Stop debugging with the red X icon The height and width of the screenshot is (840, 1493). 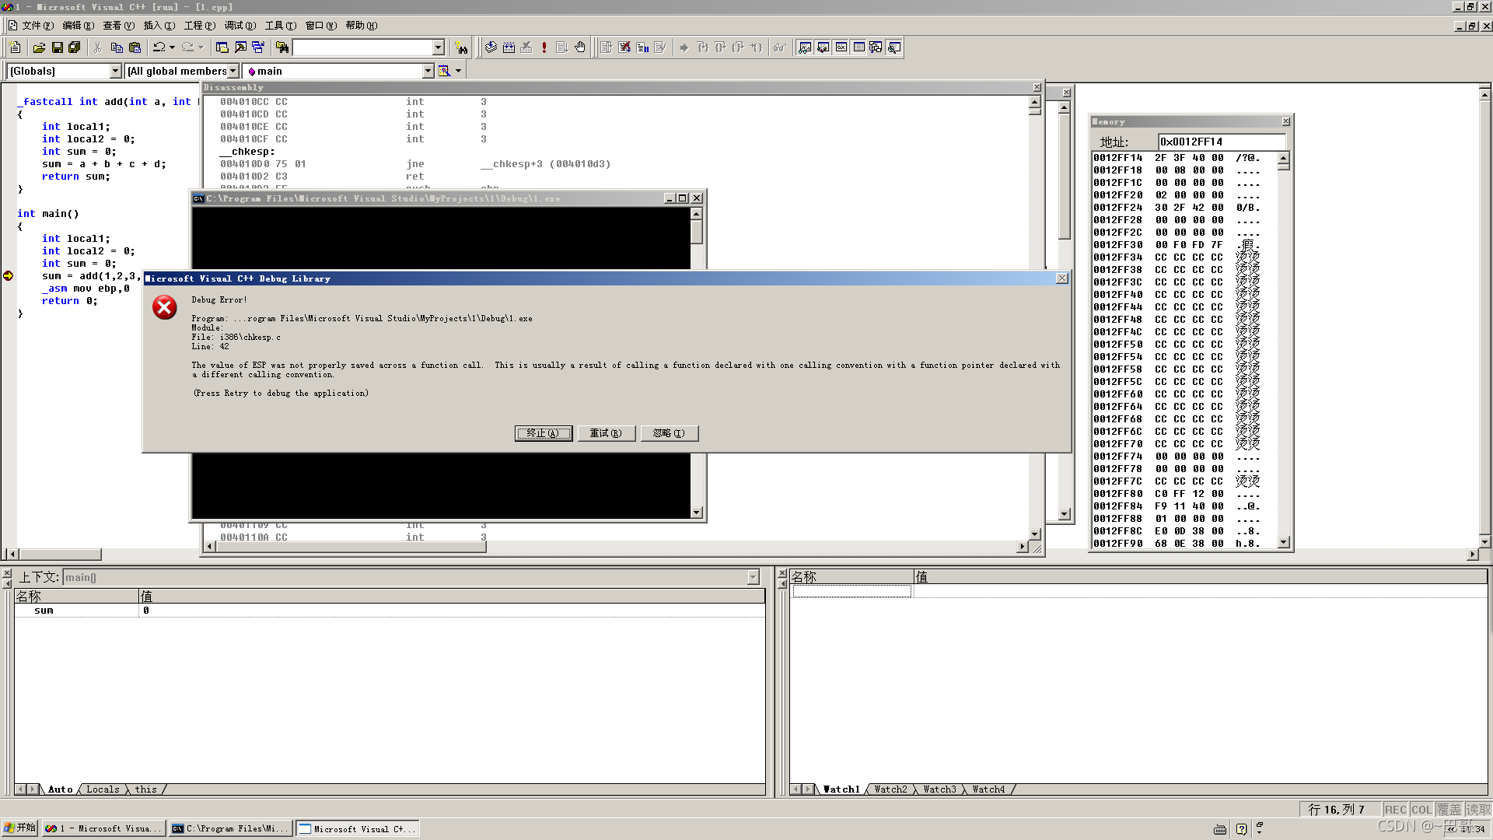point(624,48)
